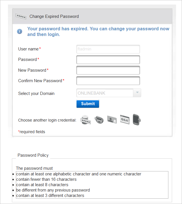Choose the Q&A security questions credential
This screenshot has width=182, height=204.
124,120
